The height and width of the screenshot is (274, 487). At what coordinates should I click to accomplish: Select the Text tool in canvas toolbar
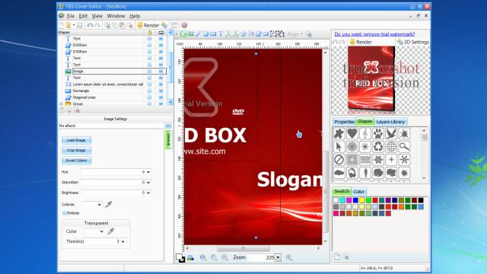tap(221, 34)
